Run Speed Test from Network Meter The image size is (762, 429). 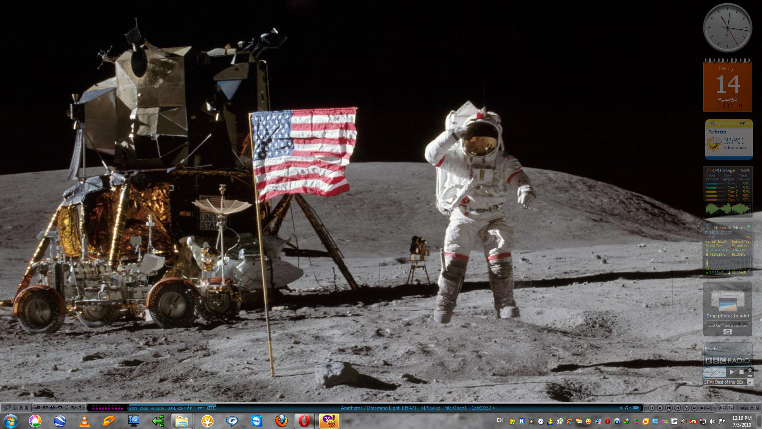tap(714, 246)
